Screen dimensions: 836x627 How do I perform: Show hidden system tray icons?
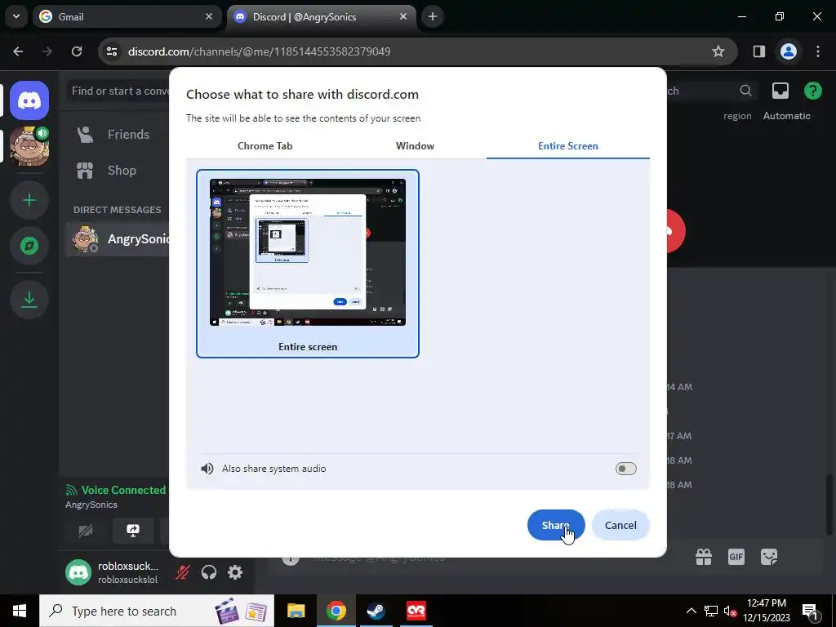[x=691, y=611]
